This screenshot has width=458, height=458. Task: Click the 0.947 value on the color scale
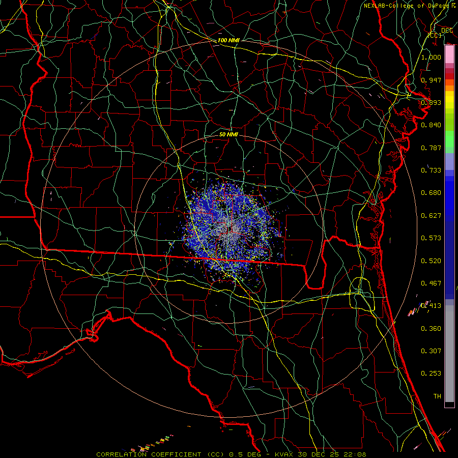pyautogui.click(x=431, y=80)
